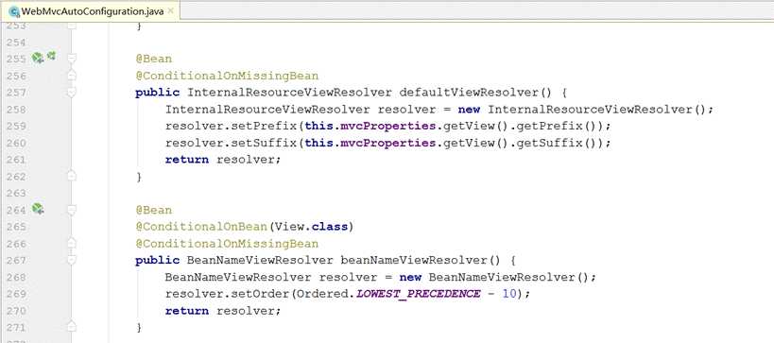Collapse defaultViewResolver method at line 257
This screenshot has width=774, height=343.
coord(72,93)
